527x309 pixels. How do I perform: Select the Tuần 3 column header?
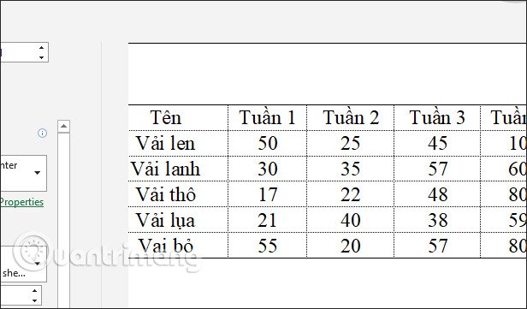point(437,117)
